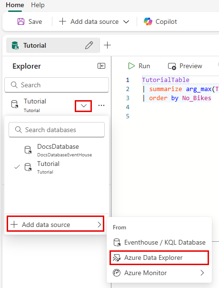Viewport: 219px width, 288px height.
Task: Click the Eventhouse / KQL Database icon
Action: 117,242
